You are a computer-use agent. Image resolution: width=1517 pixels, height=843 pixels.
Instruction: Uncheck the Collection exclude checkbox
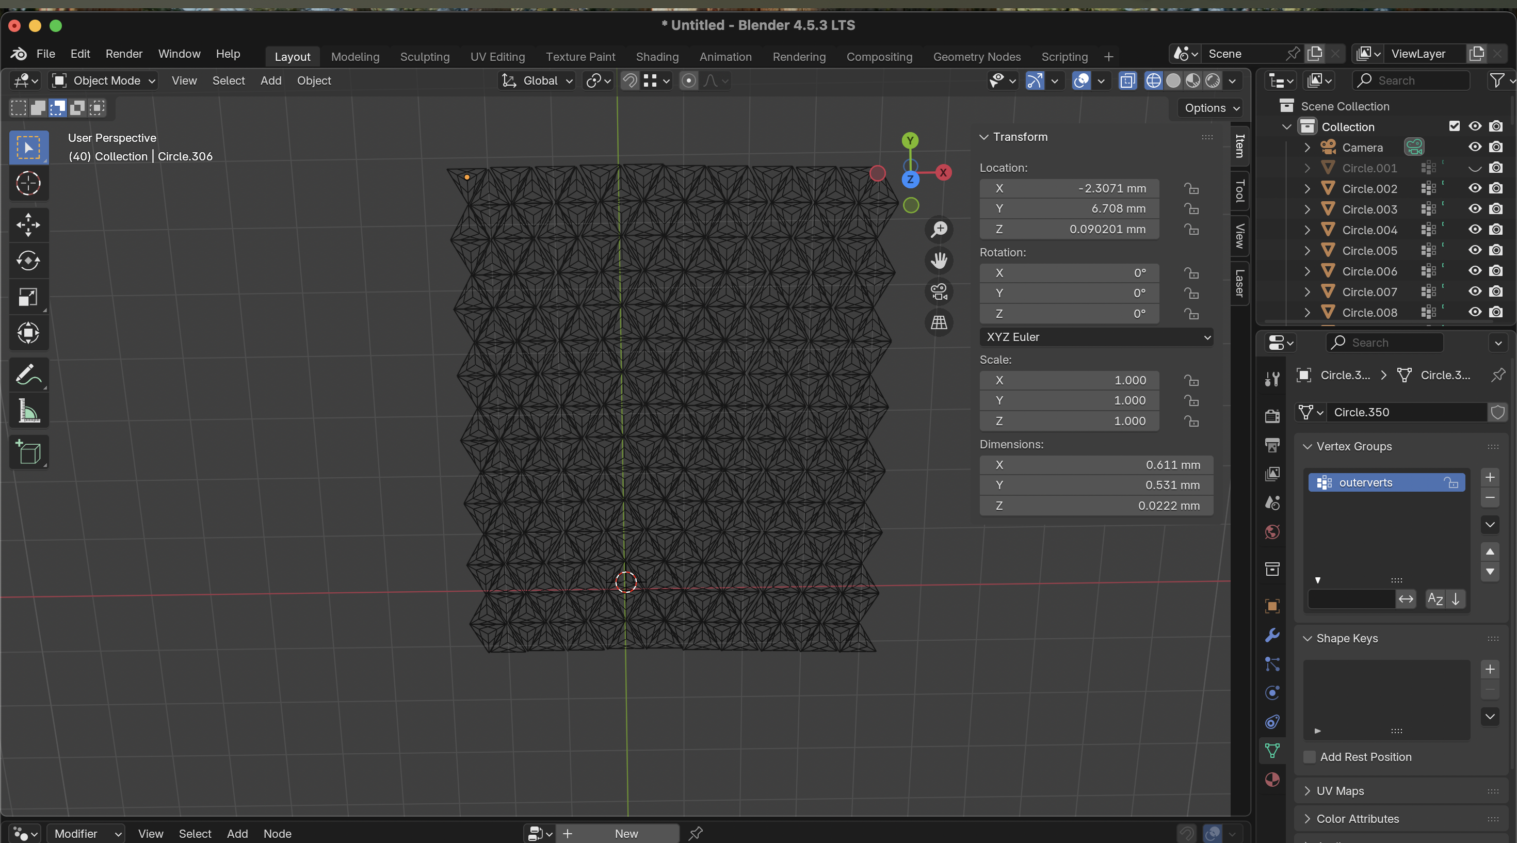[x=1454, y=126]
